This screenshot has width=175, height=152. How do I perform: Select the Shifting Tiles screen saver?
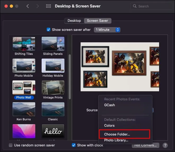[x=24, y=44]
